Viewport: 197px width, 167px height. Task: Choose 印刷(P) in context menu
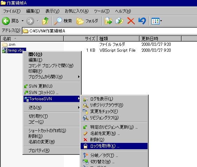[52, 71]
